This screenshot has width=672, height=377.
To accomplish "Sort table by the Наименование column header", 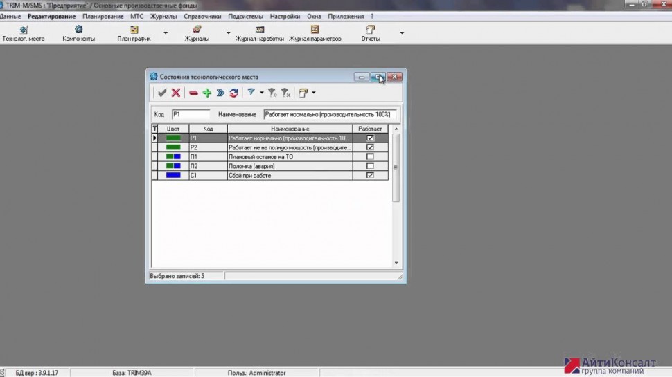I will pos(290,129).
